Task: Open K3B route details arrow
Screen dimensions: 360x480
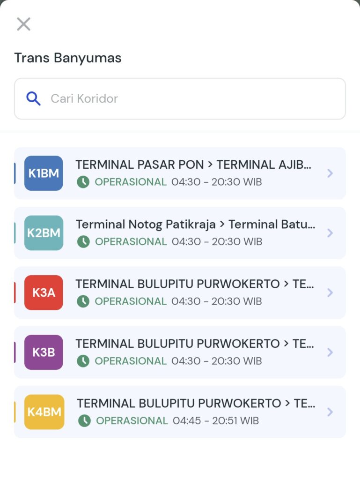Action: point(330,352)
